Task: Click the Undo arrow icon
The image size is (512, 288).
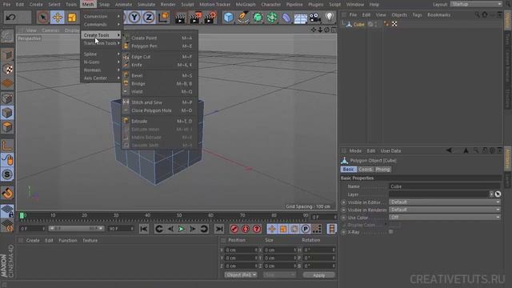Action: tap(10, 18)
